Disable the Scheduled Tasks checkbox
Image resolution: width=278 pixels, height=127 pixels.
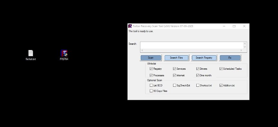pyautogui.click(x=221, y=69)
